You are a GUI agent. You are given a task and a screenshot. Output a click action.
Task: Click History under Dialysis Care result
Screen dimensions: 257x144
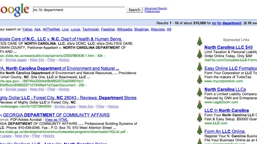pyautogui.click(x=64, y=60)
